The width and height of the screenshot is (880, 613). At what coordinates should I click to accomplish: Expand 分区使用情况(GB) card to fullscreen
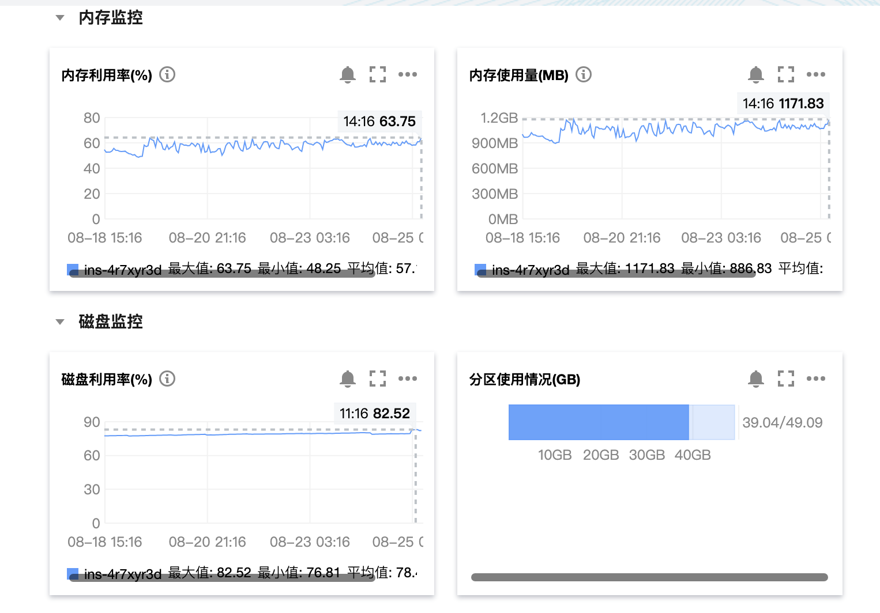tap(786, 379)
